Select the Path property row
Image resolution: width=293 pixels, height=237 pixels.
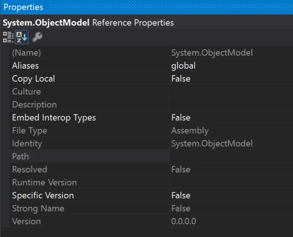pos(20,156)
